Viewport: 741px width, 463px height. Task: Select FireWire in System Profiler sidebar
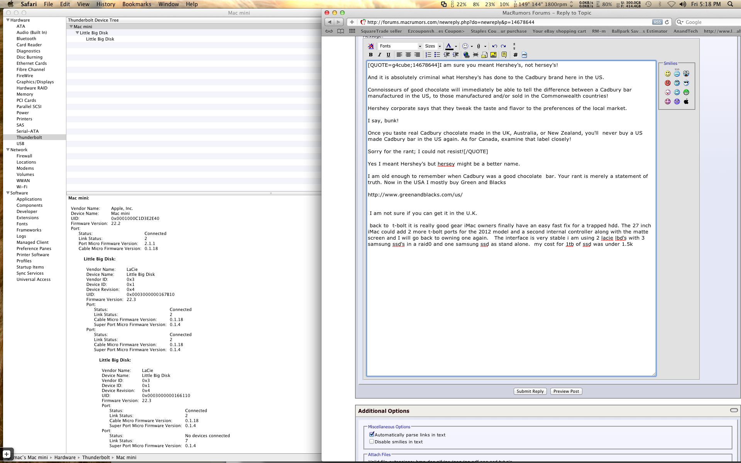tap(25, 76)
